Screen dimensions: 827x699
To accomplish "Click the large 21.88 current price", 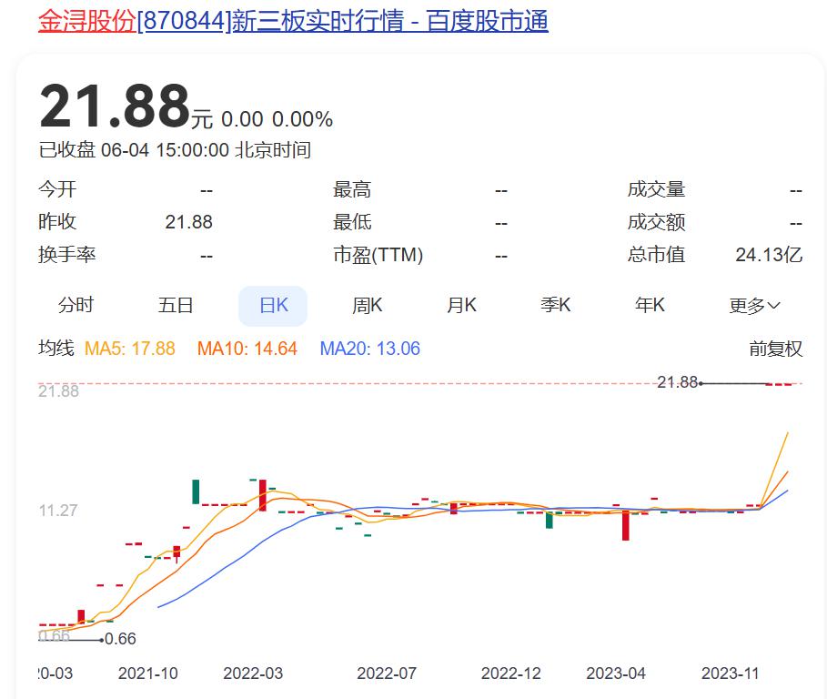I will [115, 106].
